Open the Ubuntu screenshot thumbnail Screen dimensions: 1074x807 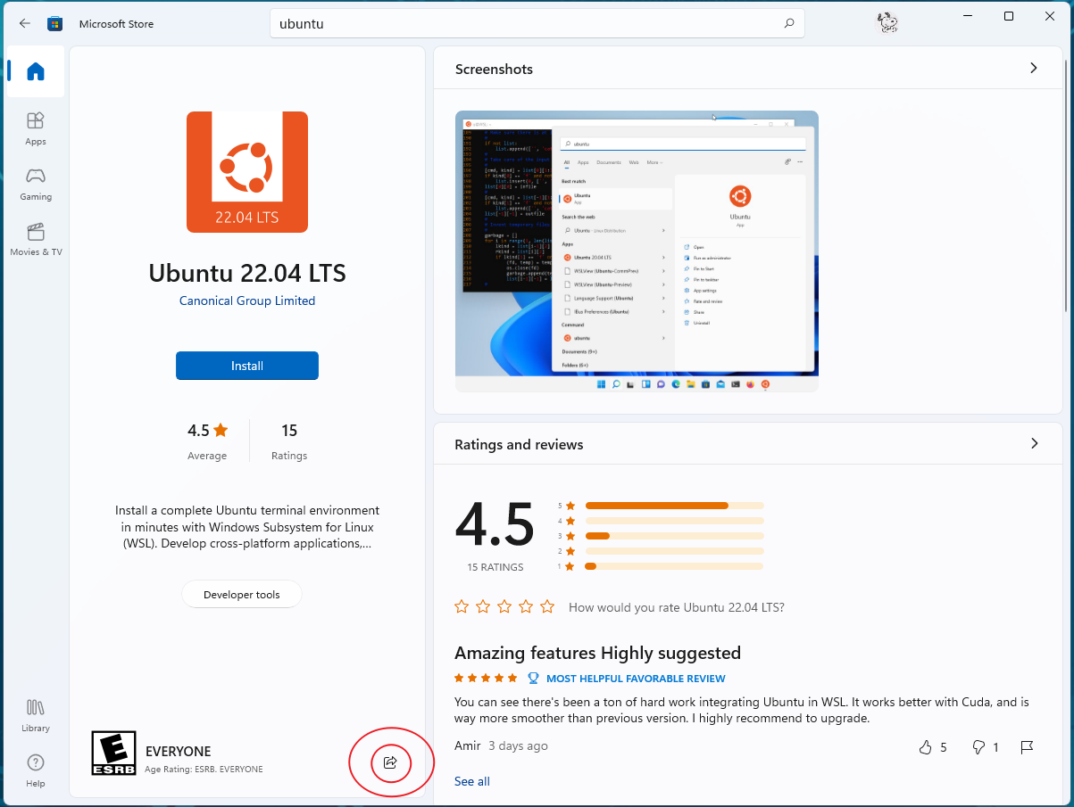coord(637,251)
